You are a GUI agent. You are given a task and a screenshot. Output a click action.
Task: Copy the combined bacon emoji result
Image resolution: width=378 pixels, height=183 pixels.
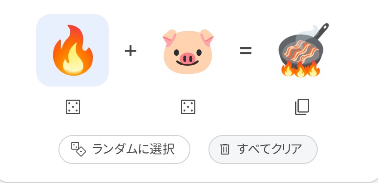pos(302,107)
